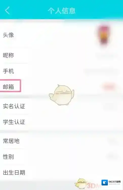Open the blurred avatar picture
The width and height of the screenshot is (123, 190).
tap(104, 35)
